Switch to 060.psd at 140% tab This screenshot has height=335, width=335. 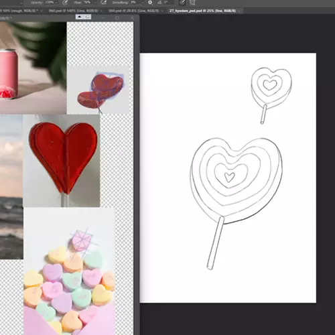point(73,11)
